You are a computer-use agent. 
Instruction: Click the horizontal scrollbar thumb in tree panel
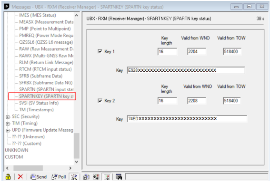pyautogui.click(x=28, y=168)
